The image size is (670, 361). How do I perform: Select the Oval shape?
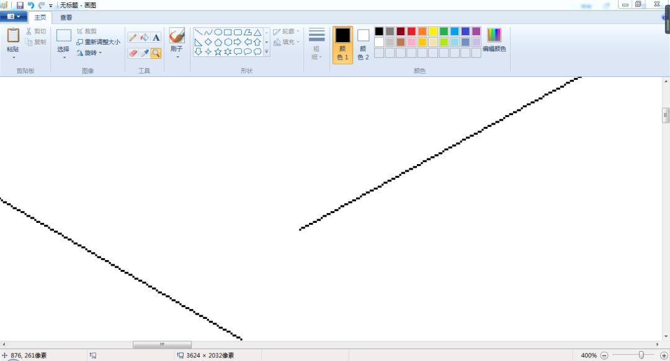click(218, 32)
